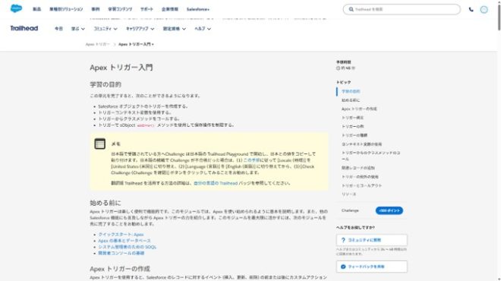501x281 pixels.
Task: Jump to トリガーからのクラスメソッドのコール topic
Action: pos(370,156)
